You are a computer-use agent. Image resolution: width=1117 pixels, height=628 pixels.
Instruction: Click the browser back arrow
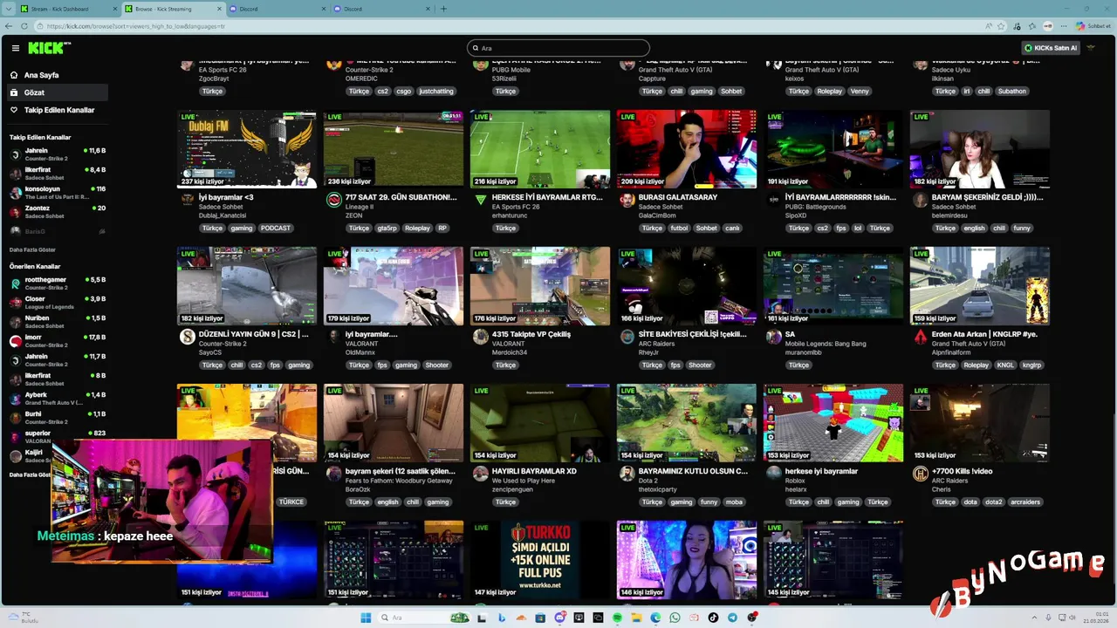10,26
